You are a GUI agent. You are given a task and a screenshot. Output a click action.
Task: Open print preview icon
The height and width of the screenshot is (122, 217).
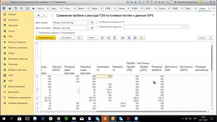coord(129,38)
